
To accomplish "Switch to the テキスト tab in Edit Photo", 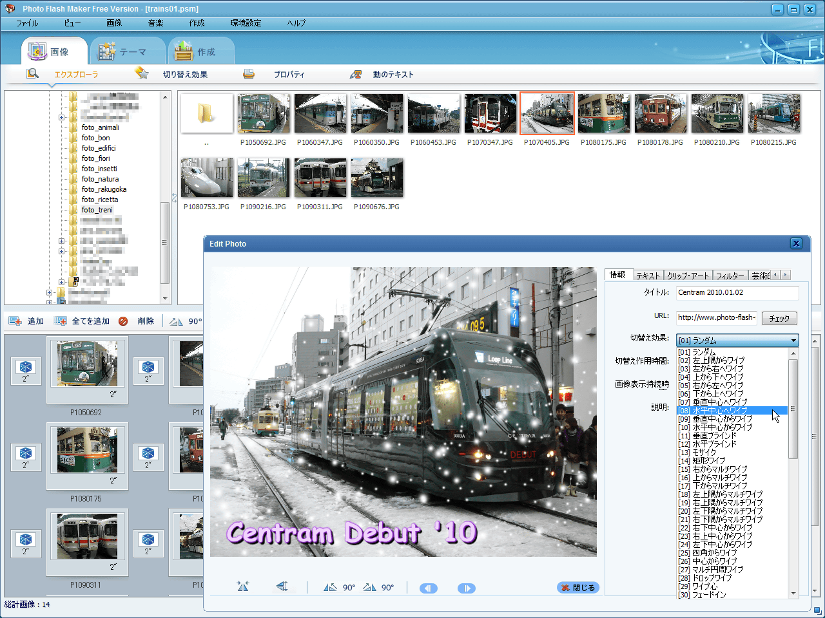I will coord(648,276).
